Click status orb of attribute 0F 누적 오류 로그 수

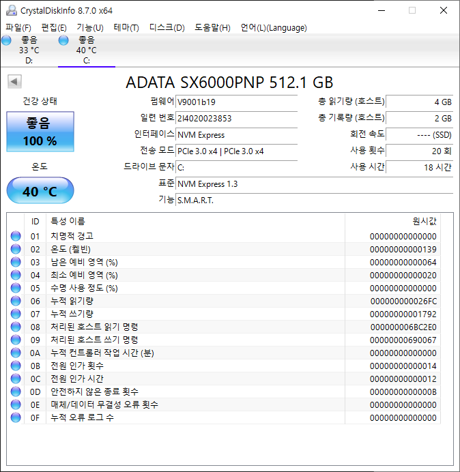16,417
